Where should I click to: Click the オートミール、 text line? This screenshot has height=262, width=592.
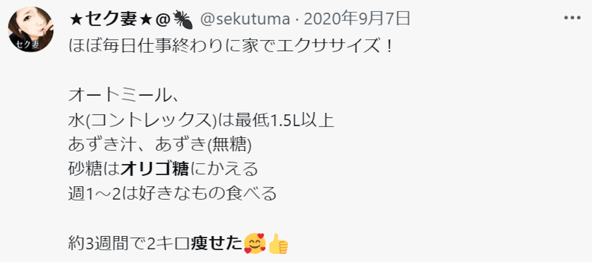pos(124,95)
